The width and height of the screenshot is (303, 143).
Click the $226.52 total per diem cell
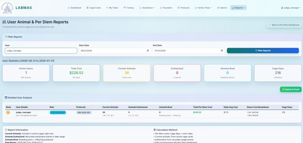197,112
